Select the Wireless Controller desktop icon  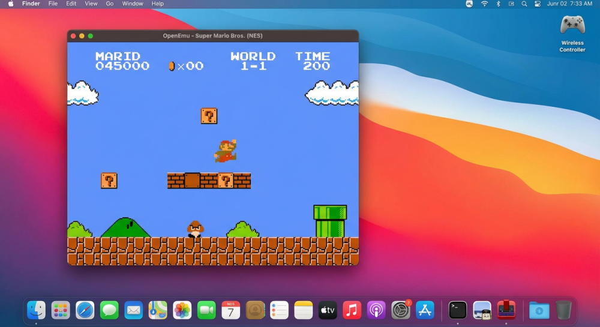[x=572, y=33]
